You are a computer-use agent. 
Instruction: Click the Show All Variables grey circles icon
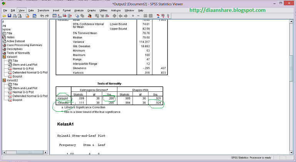click(82, 16)
